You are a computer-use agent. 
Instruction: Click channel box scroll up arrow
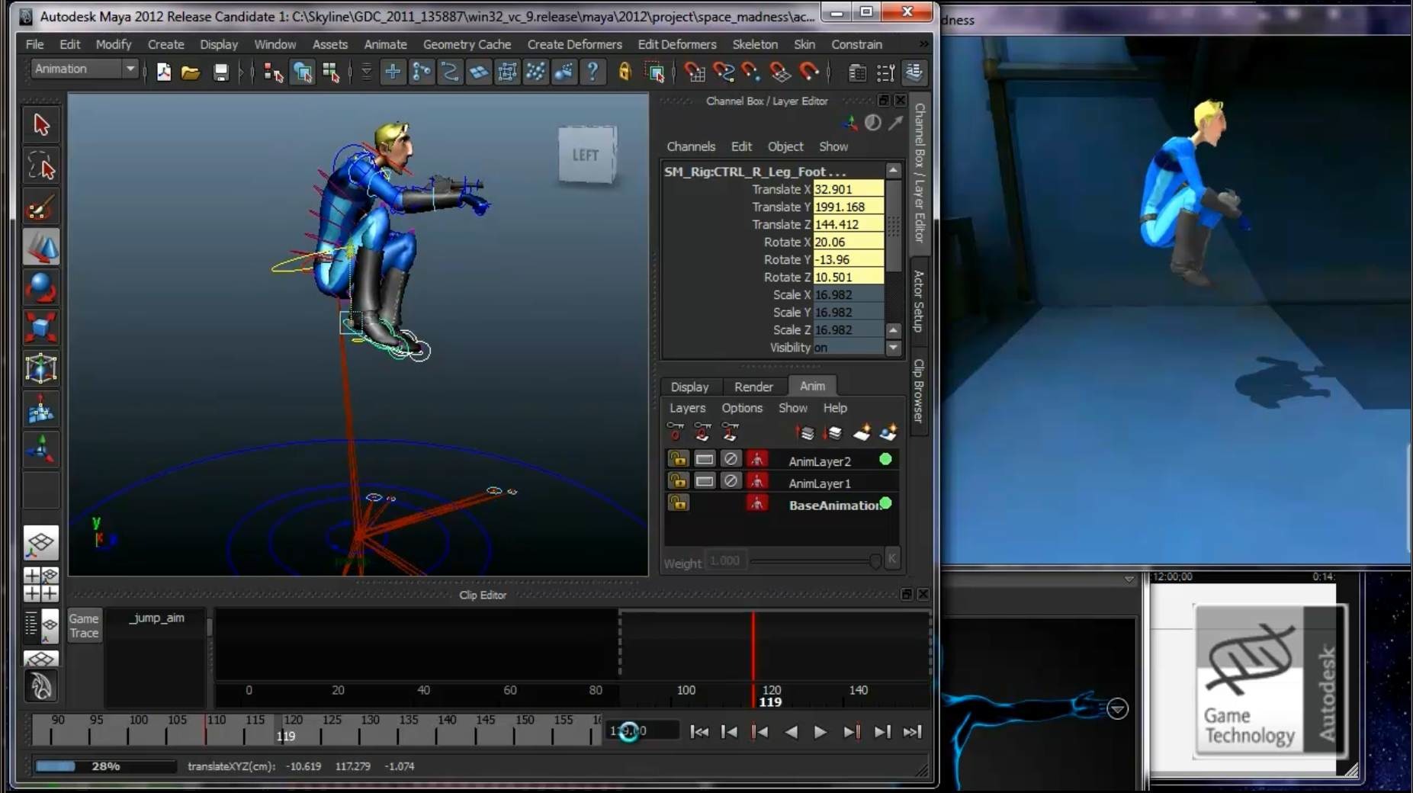pyautogui.click(x=894, y=170)
